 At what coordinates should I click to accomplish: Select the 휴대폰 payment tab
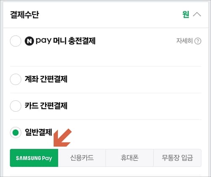(130, 158)
